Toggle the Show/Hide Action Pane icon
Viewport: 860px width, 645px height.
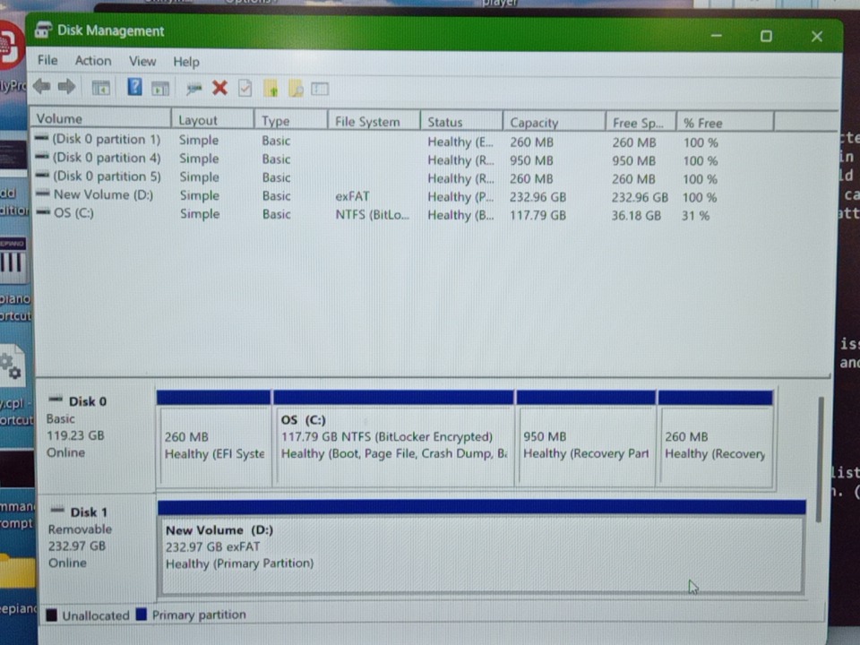[160, 89]
